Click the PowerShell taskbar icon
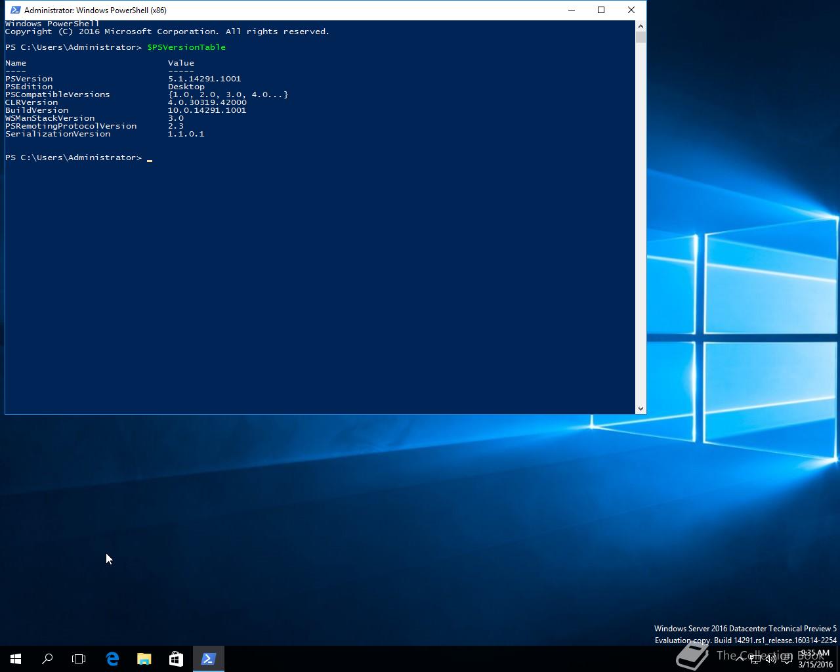The height and width of the screenshot is (672, 840). [x=208, y=659]
